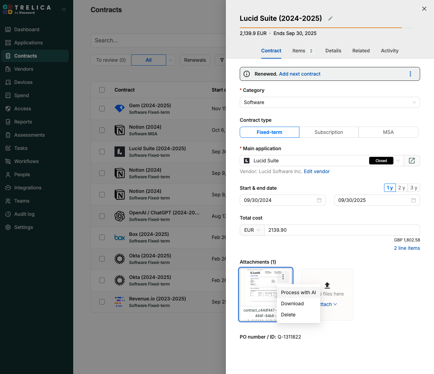The height and width of the screenshot is (374, 434).
Task: Select the Box (2024-2025) row checkbox
Action: point(102,237)
